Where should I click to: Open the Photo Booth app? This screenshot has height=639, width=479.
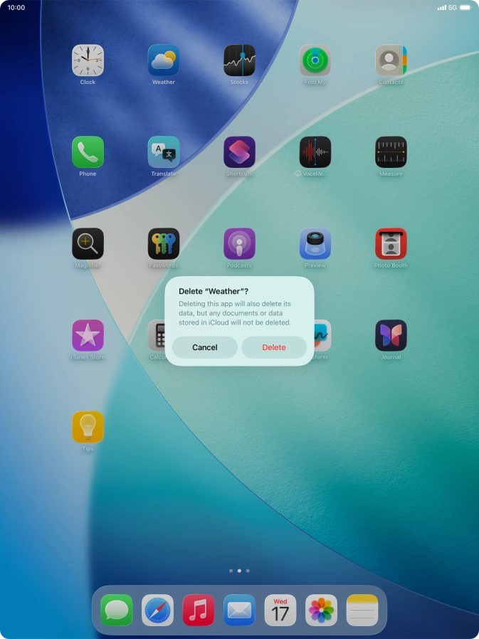tap(391, 244)
